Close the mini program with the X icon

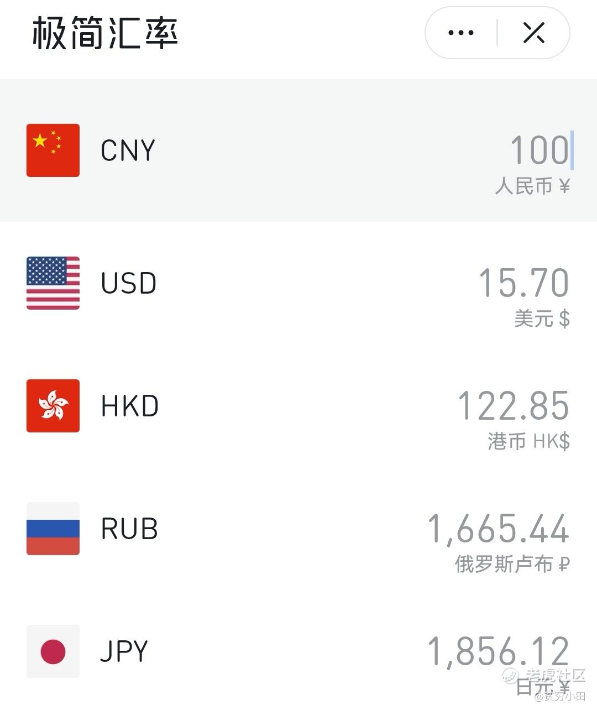coord(534,33)
